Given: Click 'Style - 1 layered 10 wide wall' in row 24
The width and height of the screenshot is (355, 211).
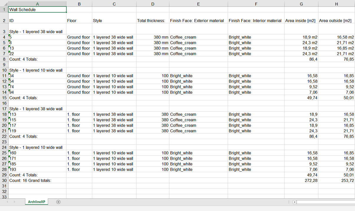Looking at the screenshot, I should pyautogui.click(x=36, y=147).
